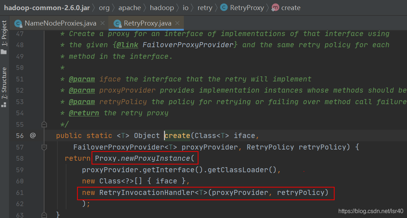Switch to RetryProxy.java tab
The image size is (407, 218).
tap(147, 23)
